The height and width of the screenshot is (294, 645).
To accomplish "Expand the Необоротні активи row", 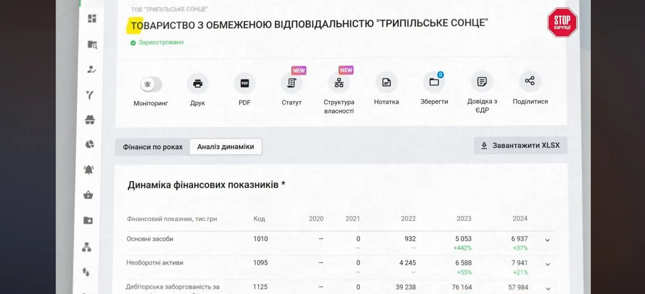I will click(547, 264).
